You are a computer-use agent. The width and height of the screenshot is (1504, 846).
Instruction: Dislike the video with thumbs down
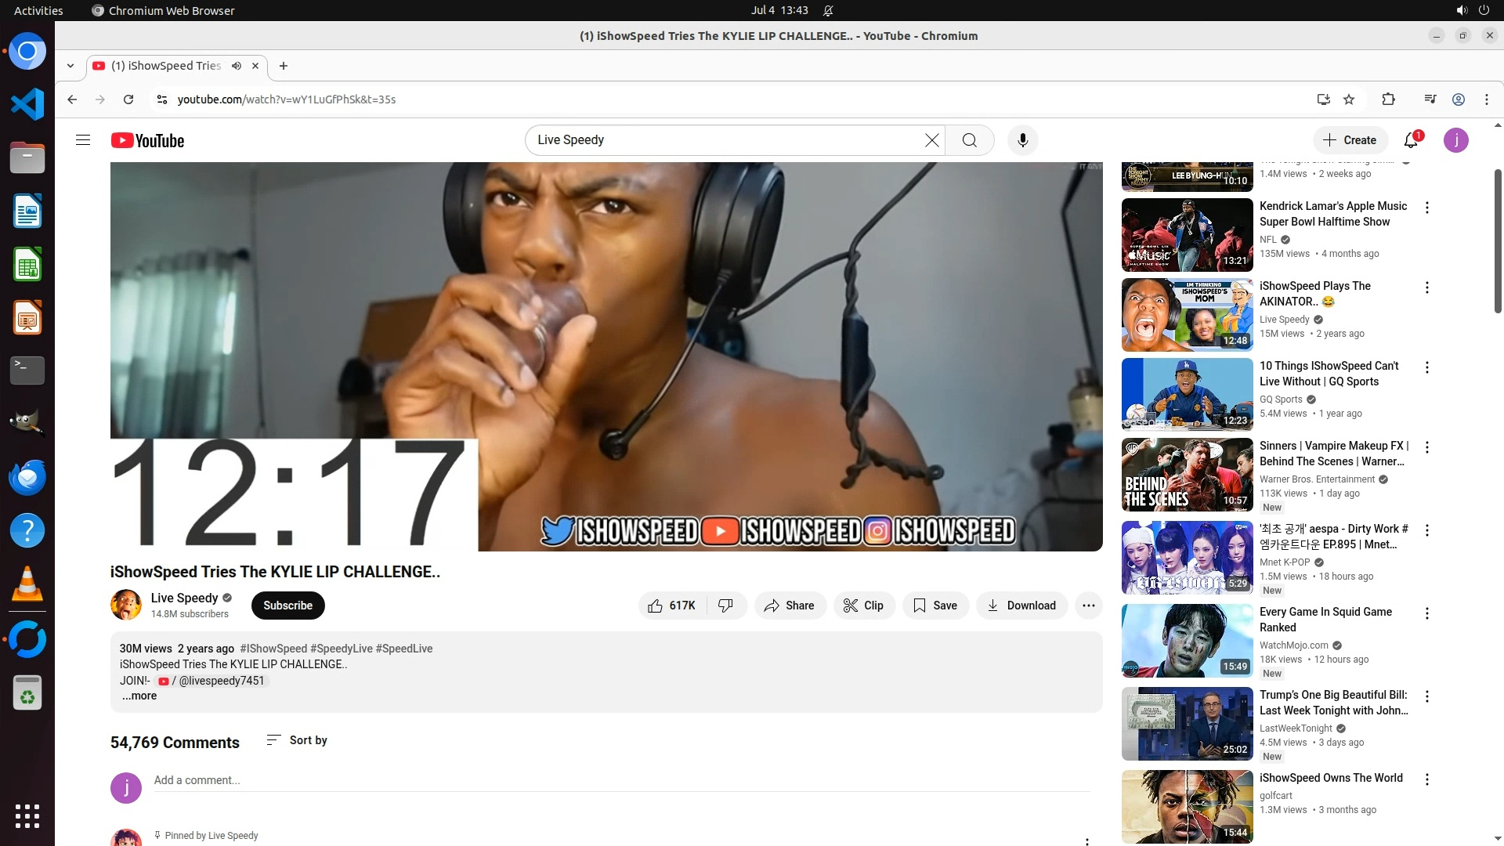coord(726,606)
